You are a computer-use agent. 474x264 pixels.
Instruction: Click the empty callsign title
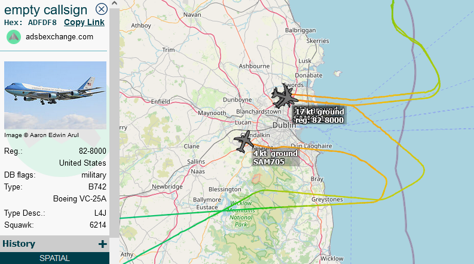[x=45, y=10]
